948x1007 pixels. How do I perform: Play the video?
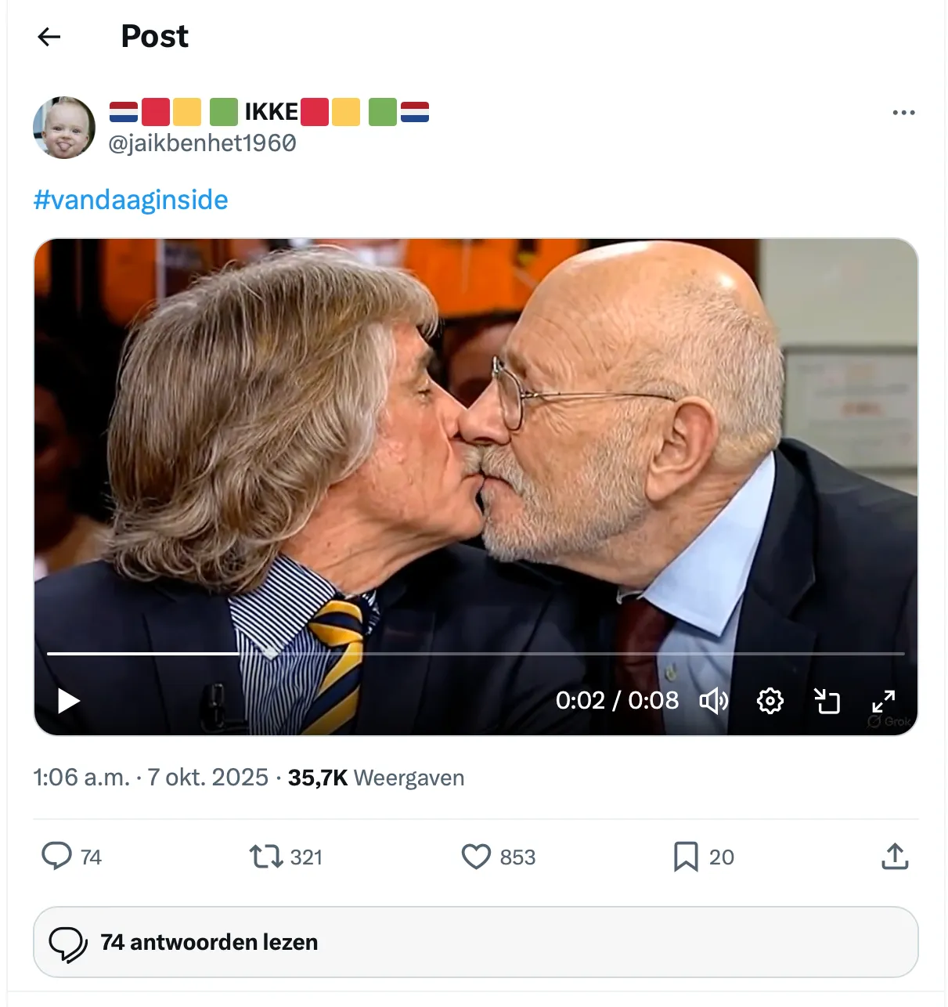pos(69,701)
